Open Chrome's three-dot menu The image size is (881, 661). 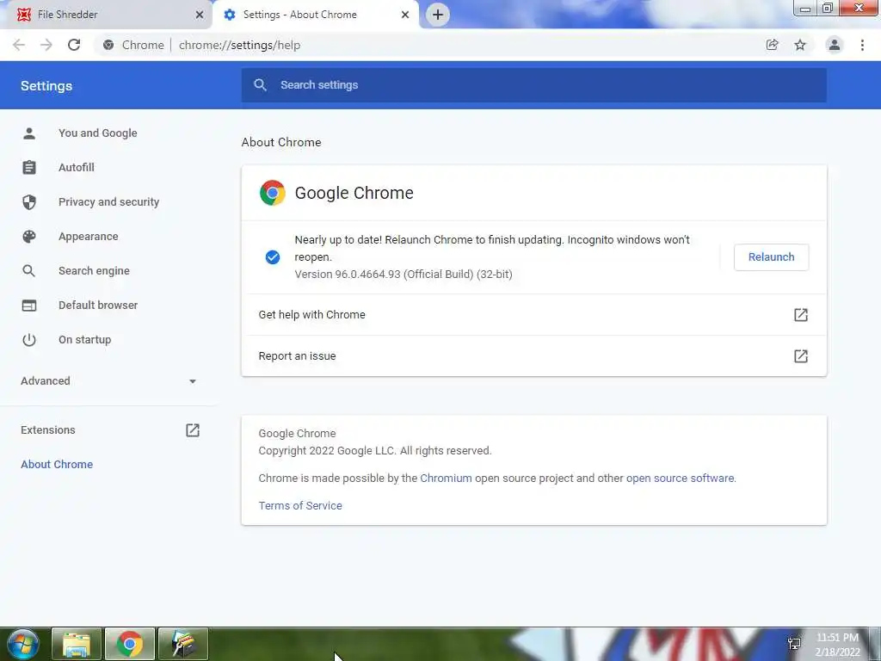(x=862, y=45)
